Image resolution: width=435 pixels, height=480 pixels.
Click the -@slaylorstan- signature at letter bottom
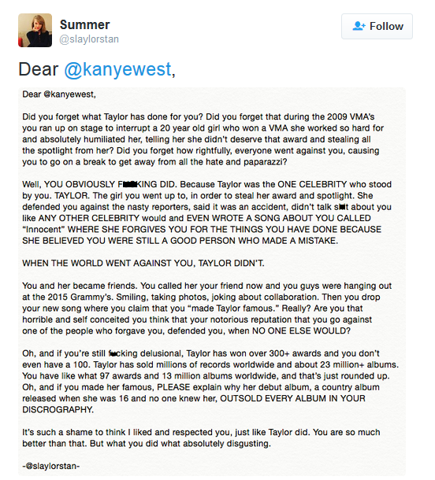(51, 466)
